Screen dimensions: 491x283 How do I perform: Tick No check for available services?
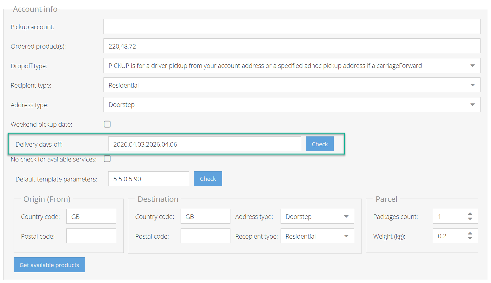coord(107,159)
